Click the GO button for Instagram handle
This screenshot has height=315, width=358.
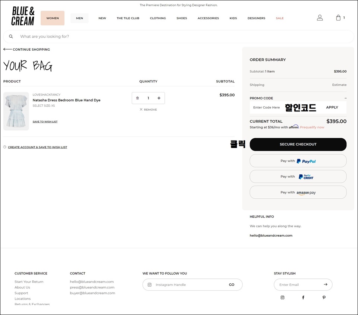click(x=232, y=285)
